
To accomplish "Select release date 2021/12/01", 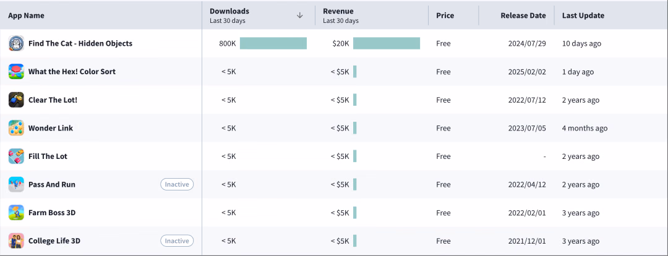I will click(527, 241).
